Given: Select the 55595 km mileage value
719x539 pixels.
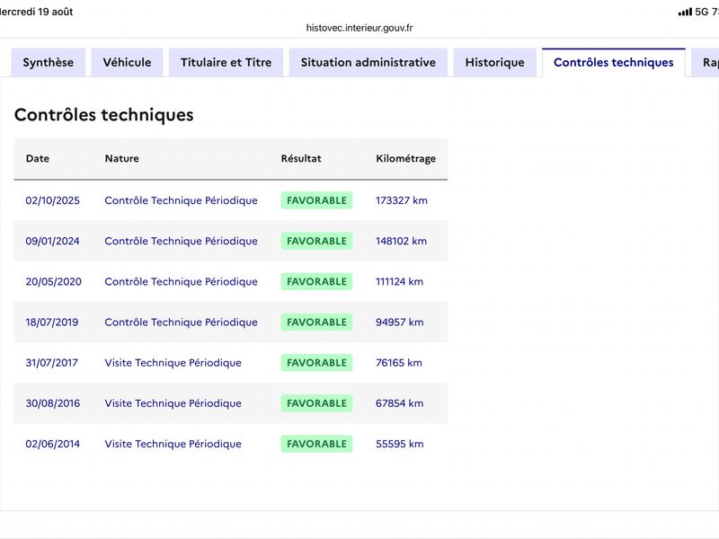Looking at the screenshot, I should tap(399, 444).
